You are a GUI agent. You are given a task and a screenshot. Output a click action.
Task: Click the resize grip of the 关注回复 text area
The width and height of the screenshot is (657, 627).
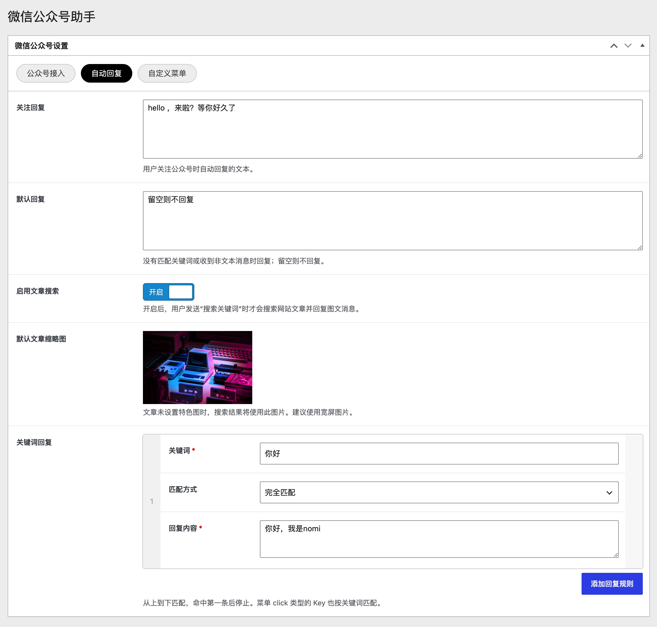640,155
